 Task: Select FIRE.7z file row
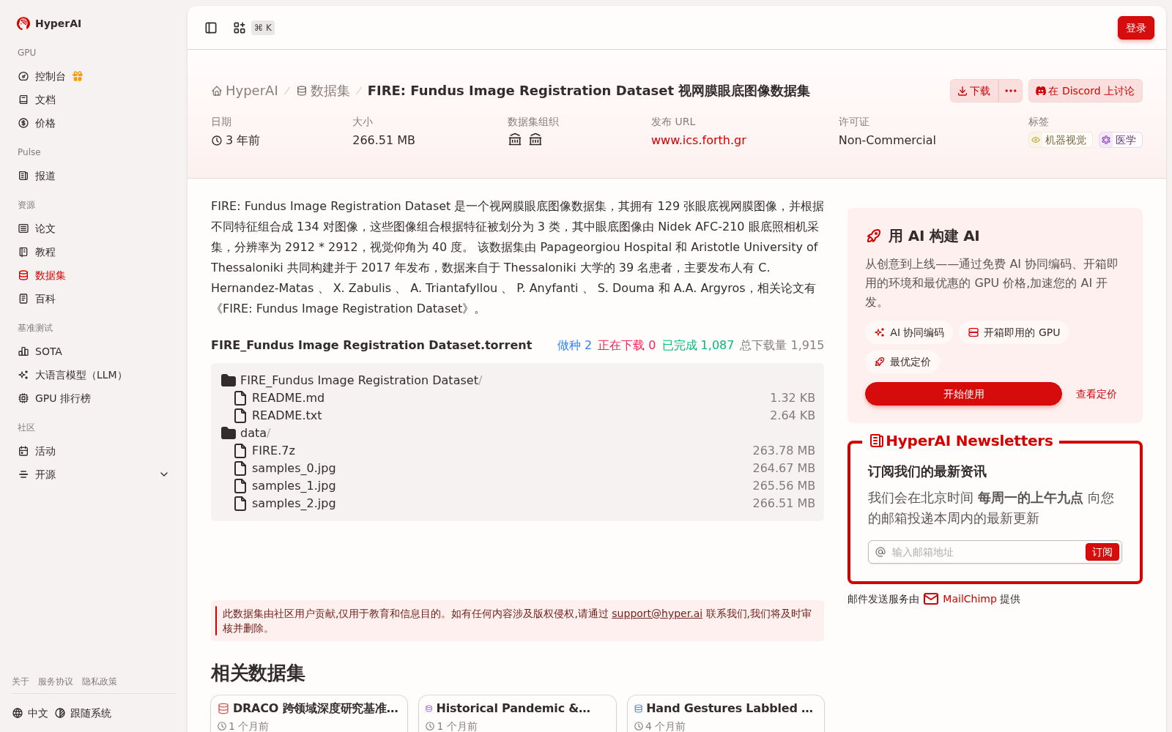click(517, 450)
